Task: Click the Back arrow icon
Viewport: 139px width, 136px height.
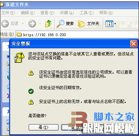Action: [x=5, y=24]
